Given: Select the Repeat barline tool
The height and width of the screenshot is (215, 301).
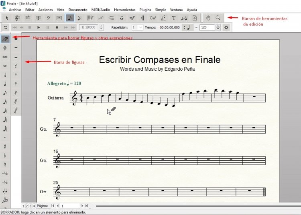Looking at the screenshot, I should coord(142,18).
